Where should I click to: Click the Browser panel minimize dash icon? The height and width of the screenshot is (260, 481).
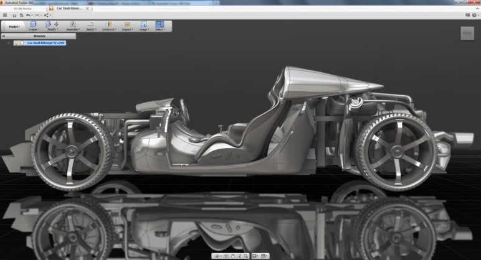pos(4,36)
